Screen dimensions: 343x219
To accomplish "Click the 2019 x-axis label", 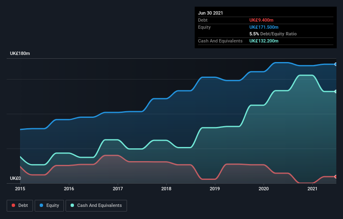I will tap(215, 189).
